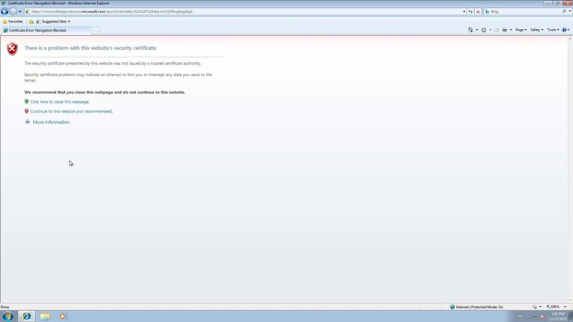Click the Back navigation arrow

[x=4, y=12]
